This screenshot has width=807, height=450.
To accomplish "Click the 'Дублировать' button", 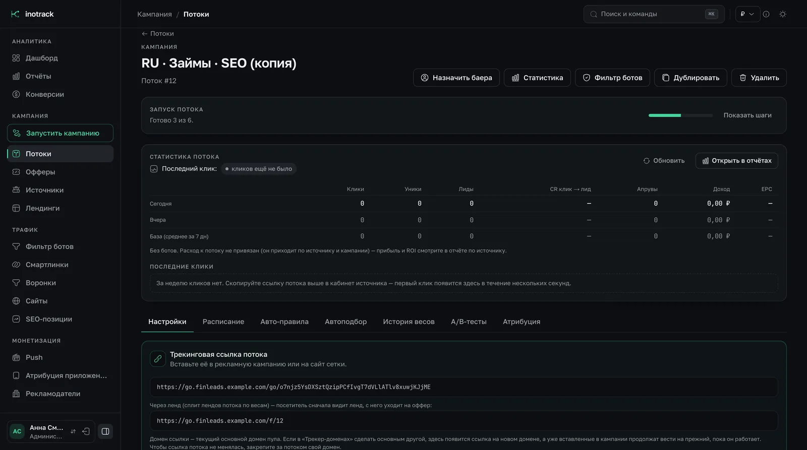I will (690, 78).
